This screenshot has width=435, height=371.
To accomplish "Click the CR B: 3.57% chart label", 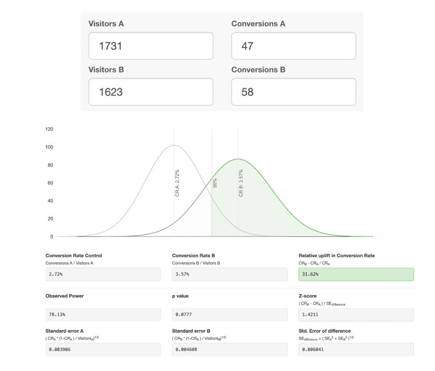I will pyautogui.click(x=241, y=183).
